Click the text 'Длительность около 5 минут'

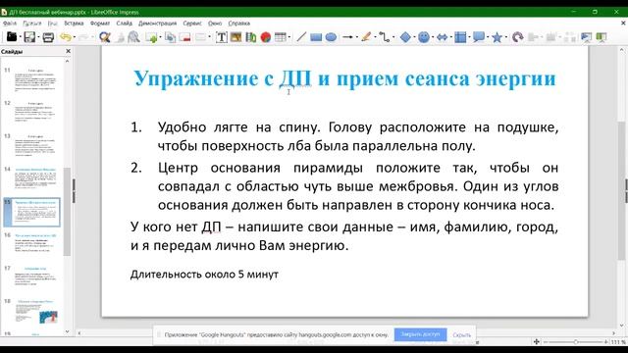pyautogui.click(x=204, y=275)
